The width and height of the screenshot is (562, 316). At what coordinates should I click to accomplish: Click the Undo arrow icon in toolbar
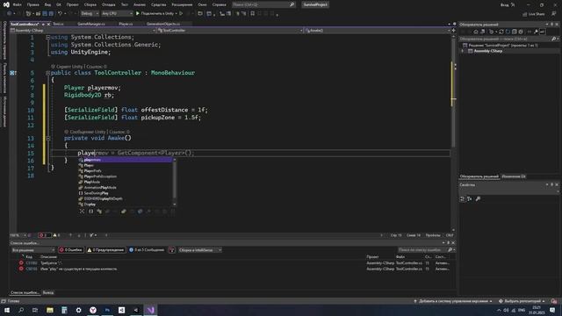click(60, 14)
